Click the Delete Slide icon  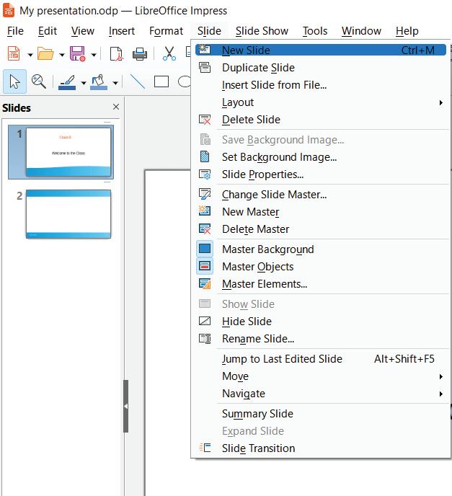tap(205, 120)
